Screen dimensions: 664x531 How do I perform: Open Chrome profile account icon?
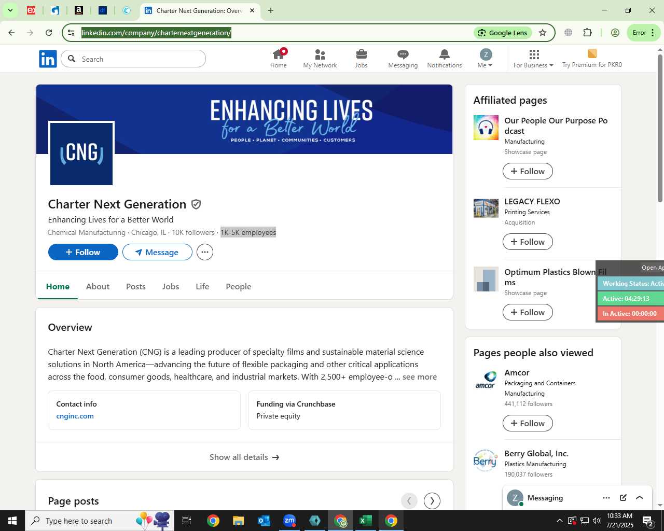click(615, 33)
